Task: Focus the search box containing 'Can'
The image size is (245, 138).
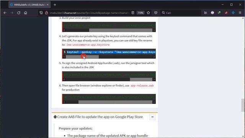Action: pos(180,13)
